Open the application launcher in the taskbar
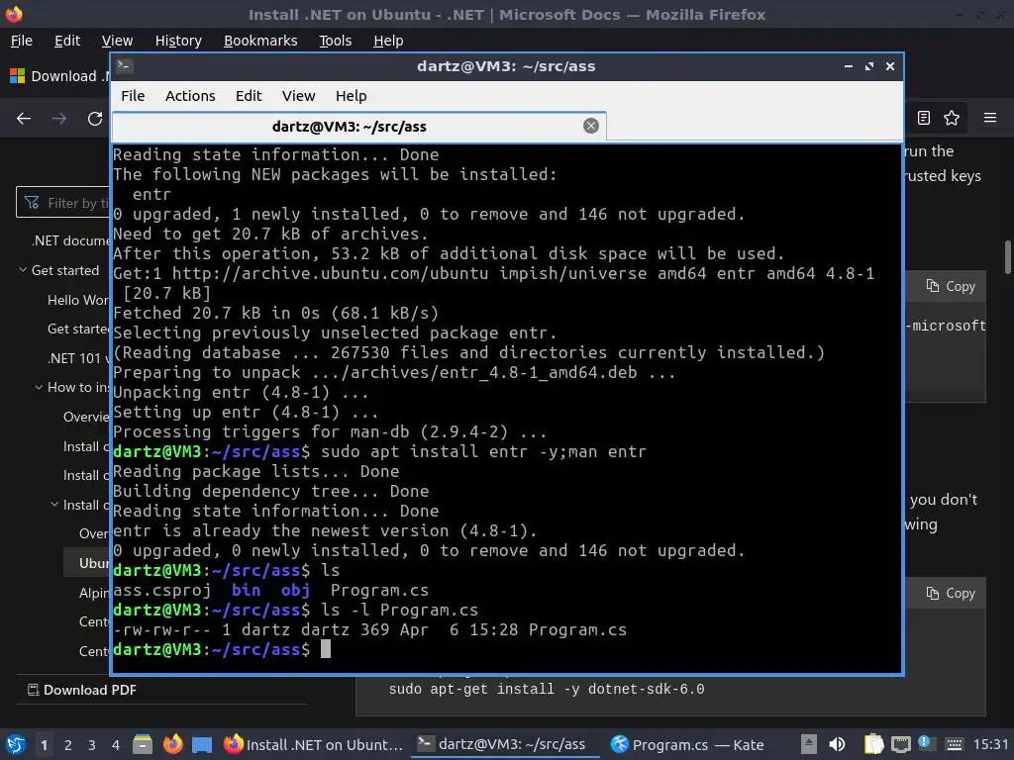 coord(16,744)
